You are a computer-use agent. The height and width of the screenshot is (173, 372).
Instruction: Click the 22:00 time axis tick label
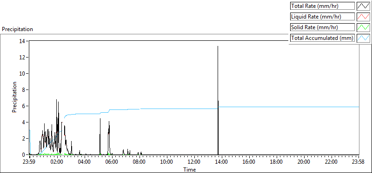331,162
